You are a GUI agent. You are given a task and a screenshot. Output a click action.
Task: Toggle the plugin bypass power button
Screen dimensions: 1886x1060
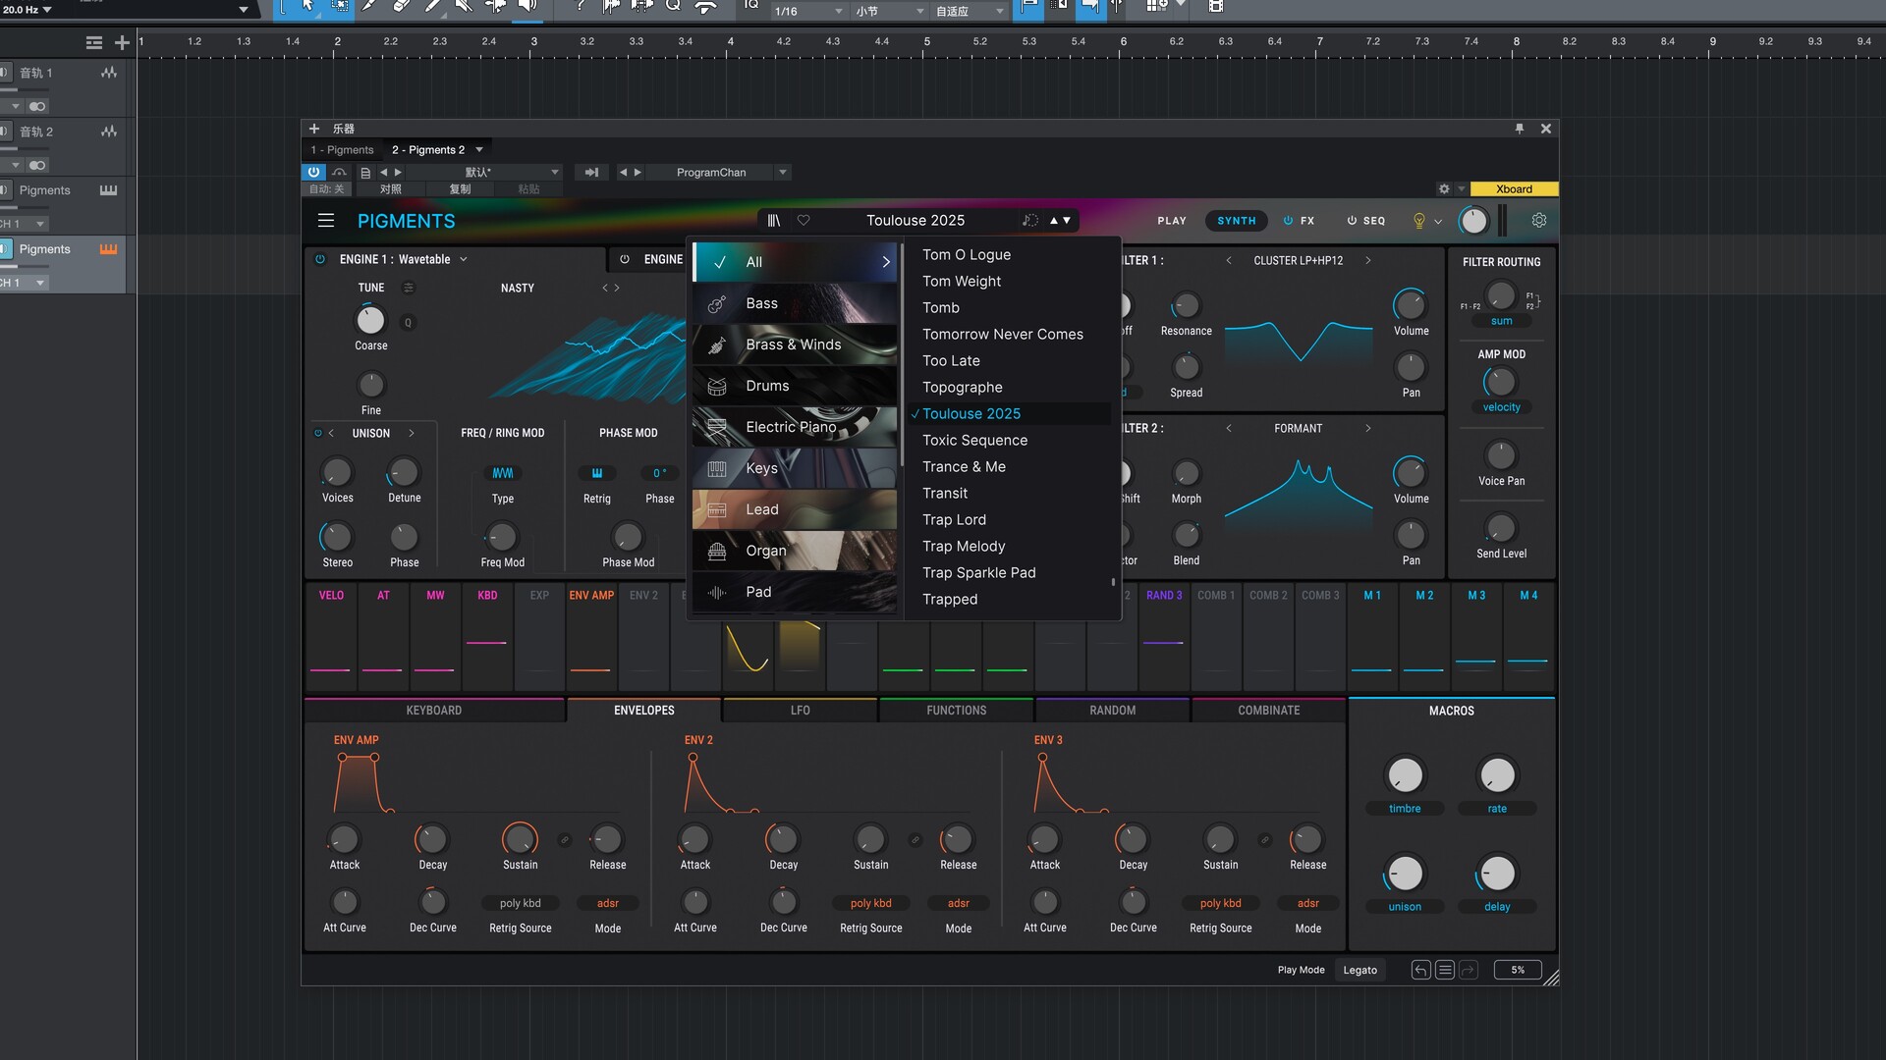tap(313, 172)
